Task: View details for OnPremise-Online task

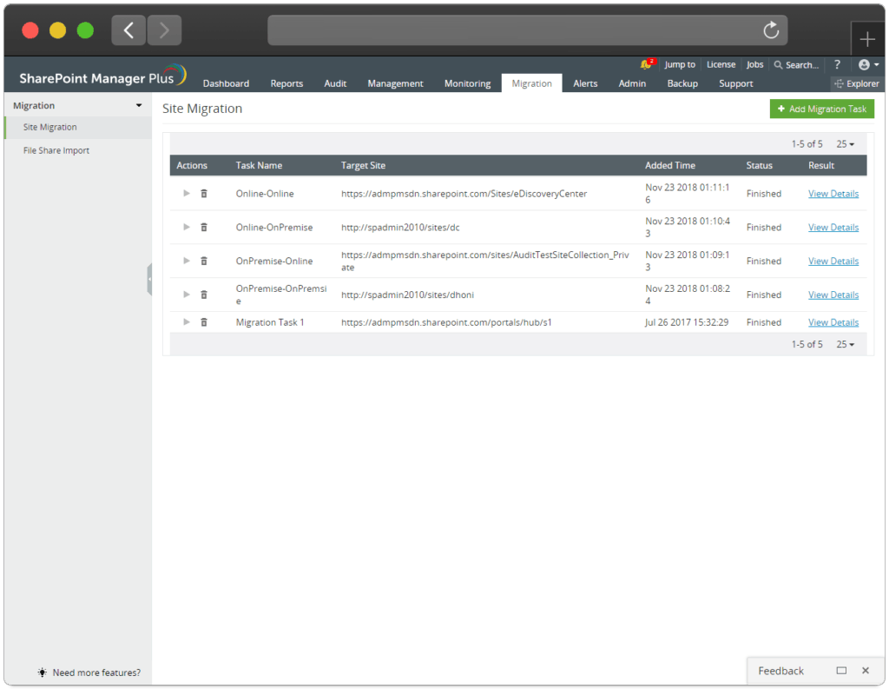Action: (833, 261)
